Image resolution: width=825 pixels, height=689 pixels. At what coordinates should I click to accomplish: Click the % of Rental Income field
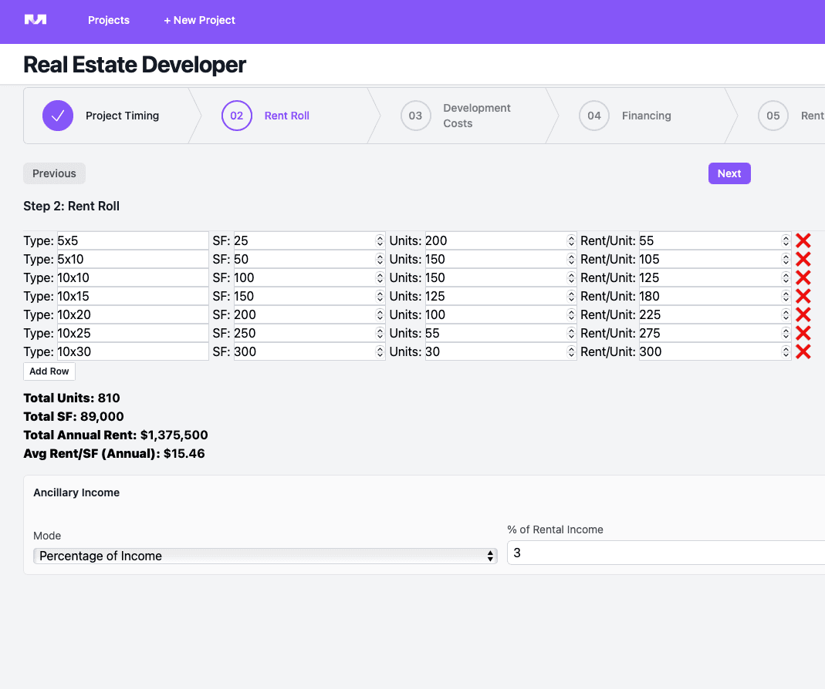point(664,553)
